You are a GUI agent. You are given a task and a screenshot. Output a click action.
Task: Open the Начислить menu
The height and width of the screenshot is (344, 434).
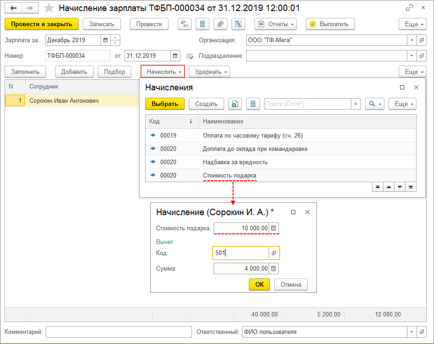click(163, 72)
